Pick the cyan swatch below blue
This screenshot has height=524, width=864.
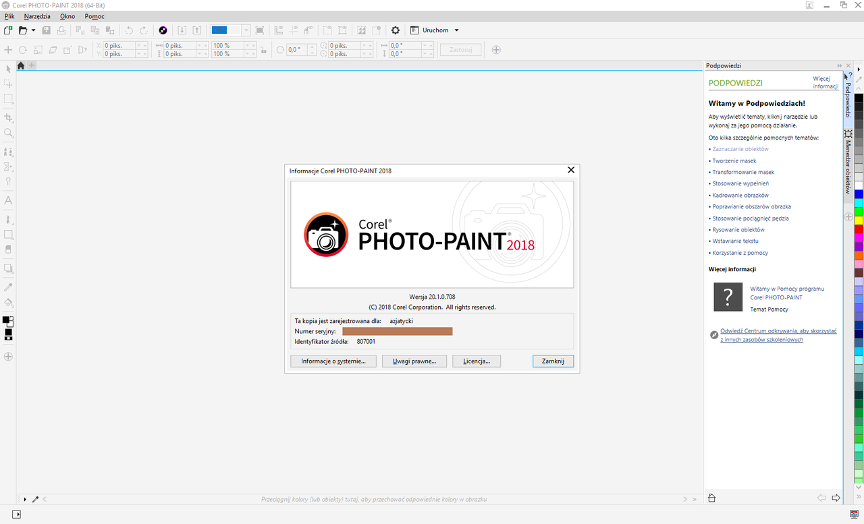point(859,202)
